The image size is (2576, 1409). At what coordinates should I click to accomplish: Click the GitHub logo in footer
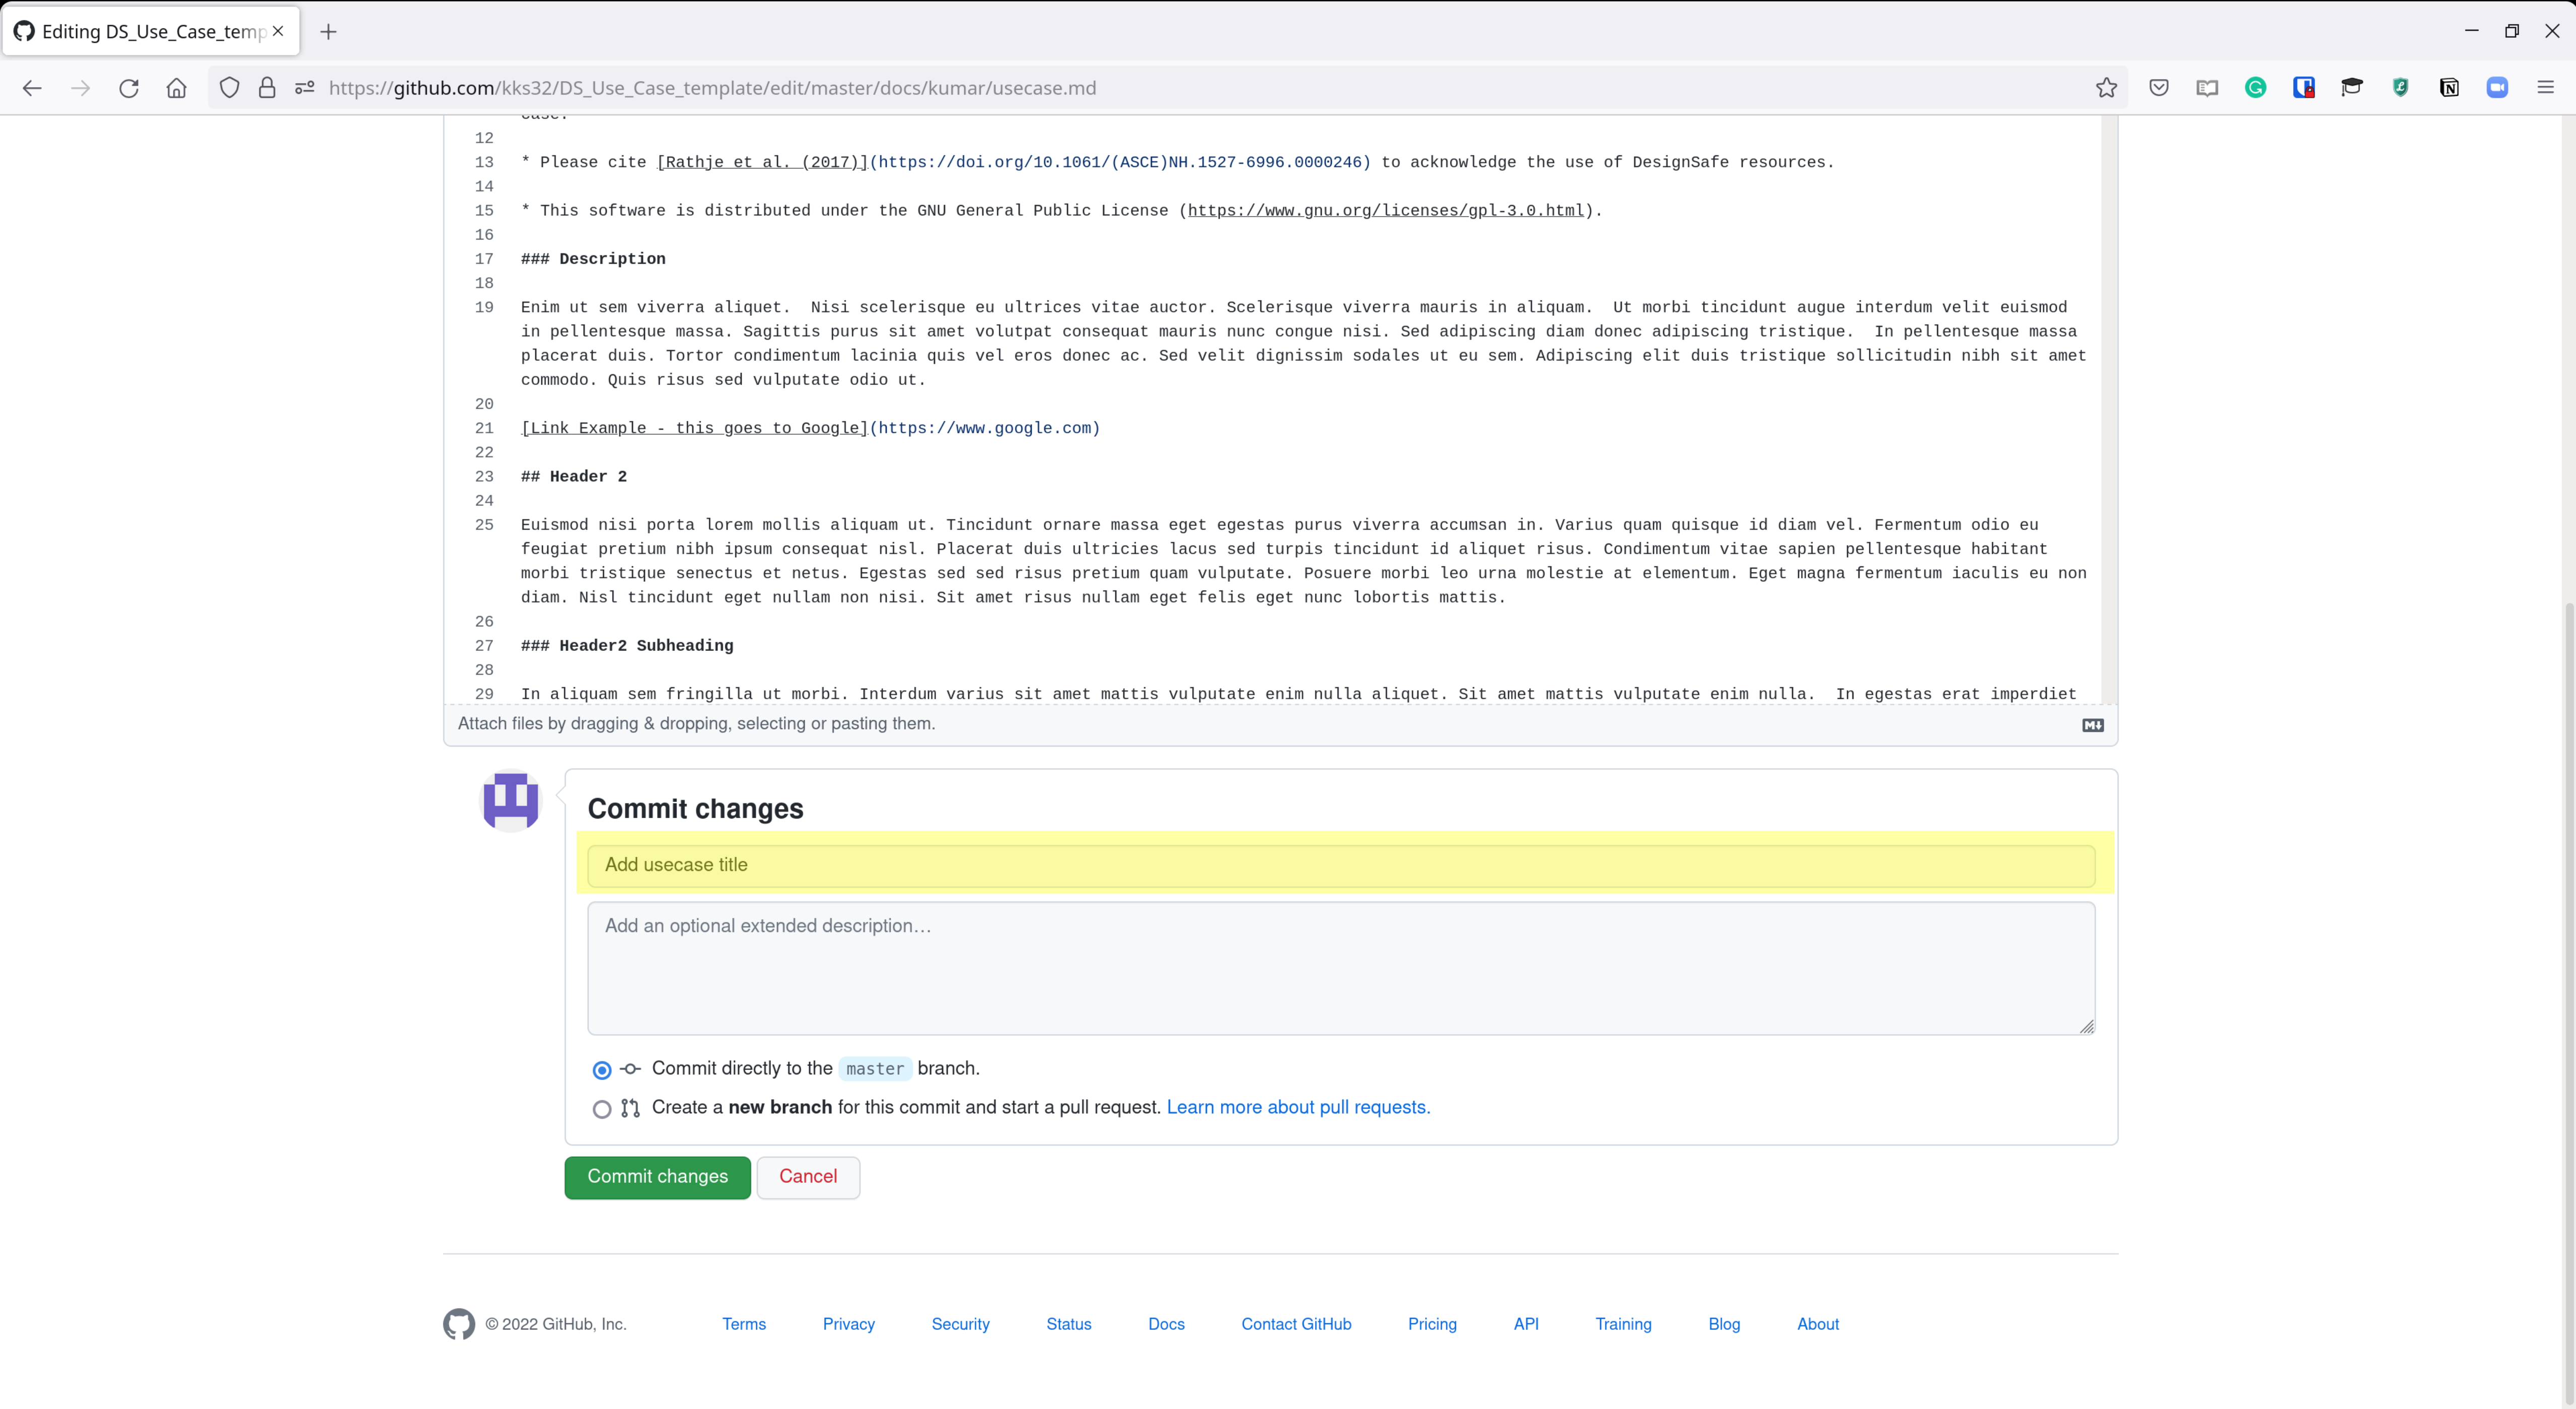tap(459, 1323)
